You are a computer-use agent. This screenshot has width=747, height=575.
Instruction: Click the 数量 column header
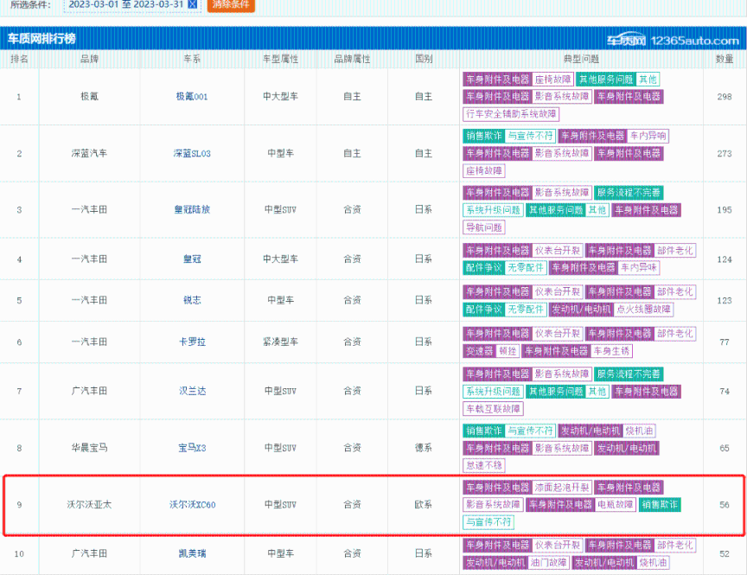(725, 59)
